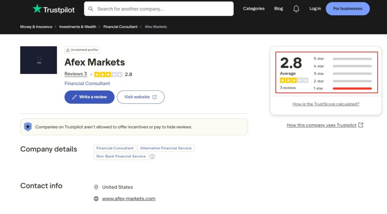Click the search magnifier icon
This screenshot has width=387, height=214.
(91, 9)
